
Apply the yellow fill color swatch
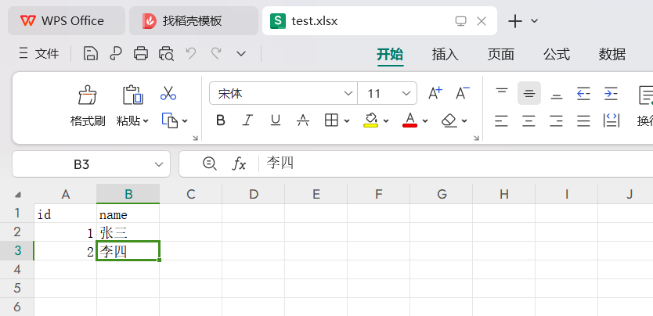pos(371,120)
